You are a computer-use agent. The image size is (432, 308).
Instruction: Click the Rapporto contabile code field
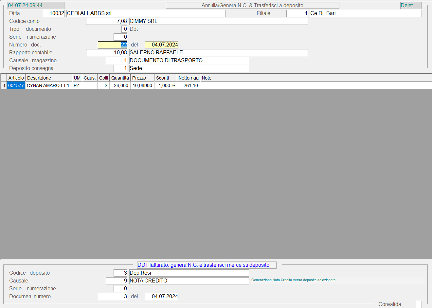[107, 53]
